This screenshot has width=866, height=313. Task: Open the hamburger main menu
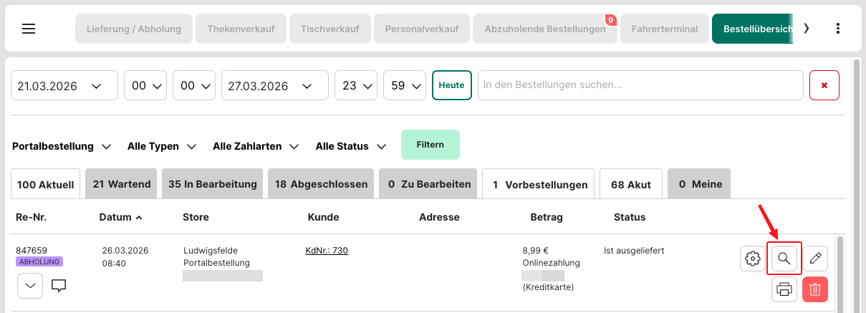(x=29, y=29)
